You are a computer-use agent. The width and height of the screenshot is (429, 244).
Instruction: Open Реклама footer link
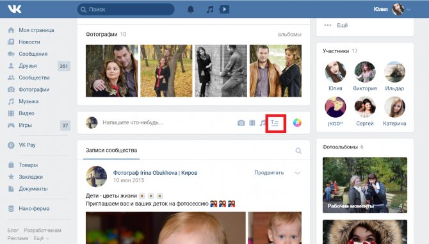pos(18,238)
